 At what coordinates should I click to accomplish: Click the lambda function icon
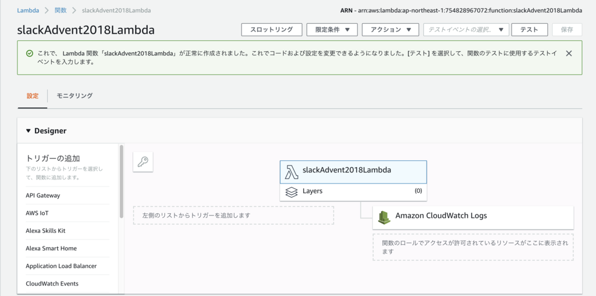[292, 171]
